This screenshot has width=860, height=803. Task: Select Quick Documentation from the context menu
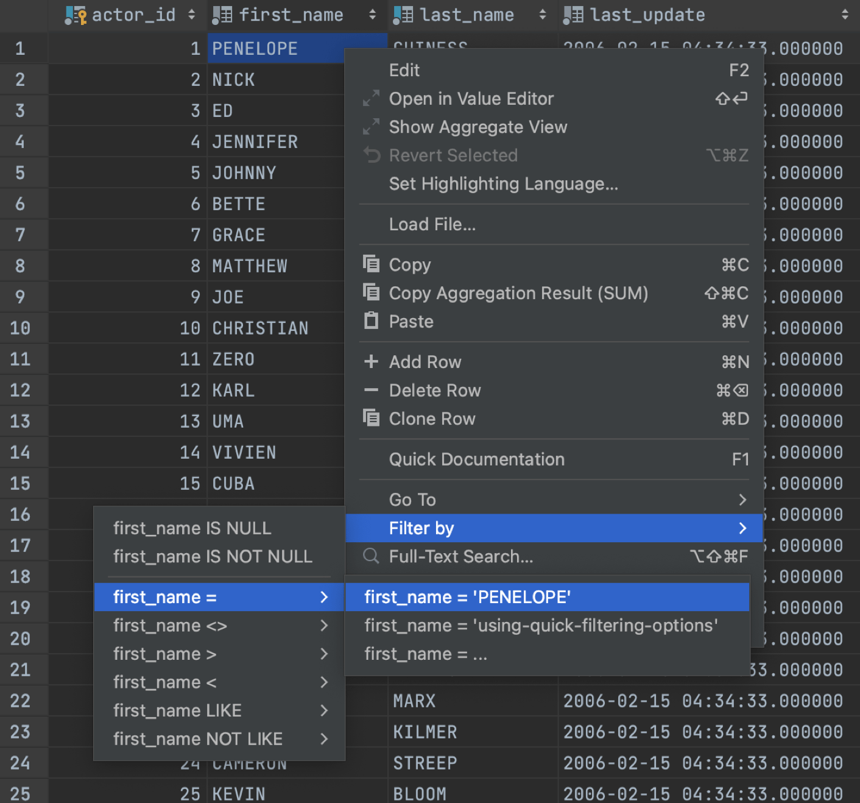(x=477, y=459)
